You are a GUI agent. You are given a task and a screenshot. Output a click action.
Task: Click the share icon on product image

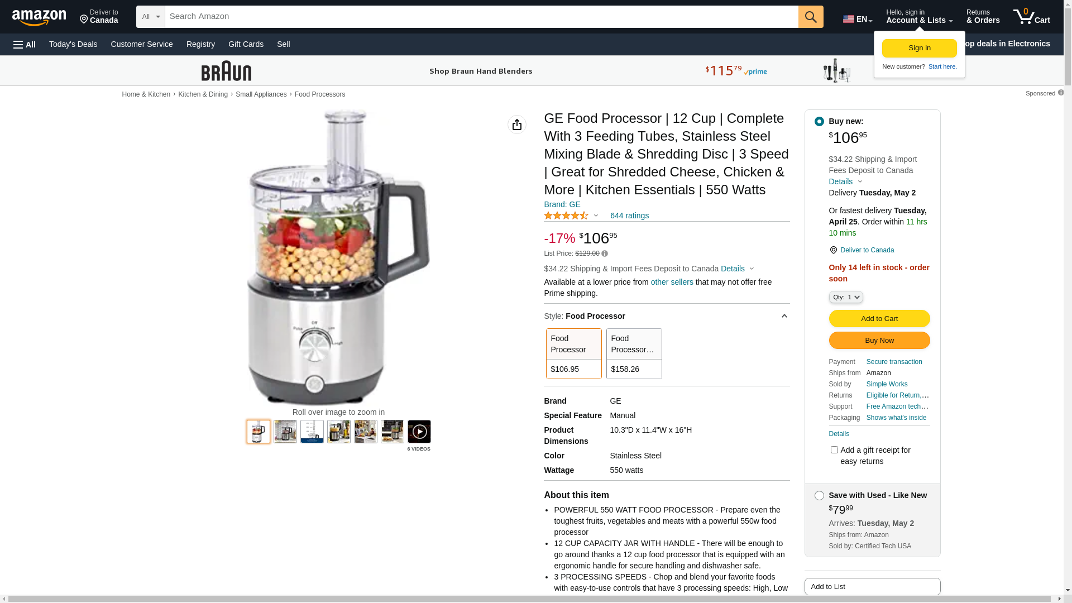(517, 125)
